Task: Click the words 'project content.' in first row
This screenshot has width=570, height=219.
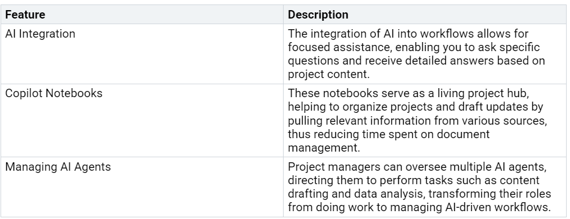Action: 329,74
